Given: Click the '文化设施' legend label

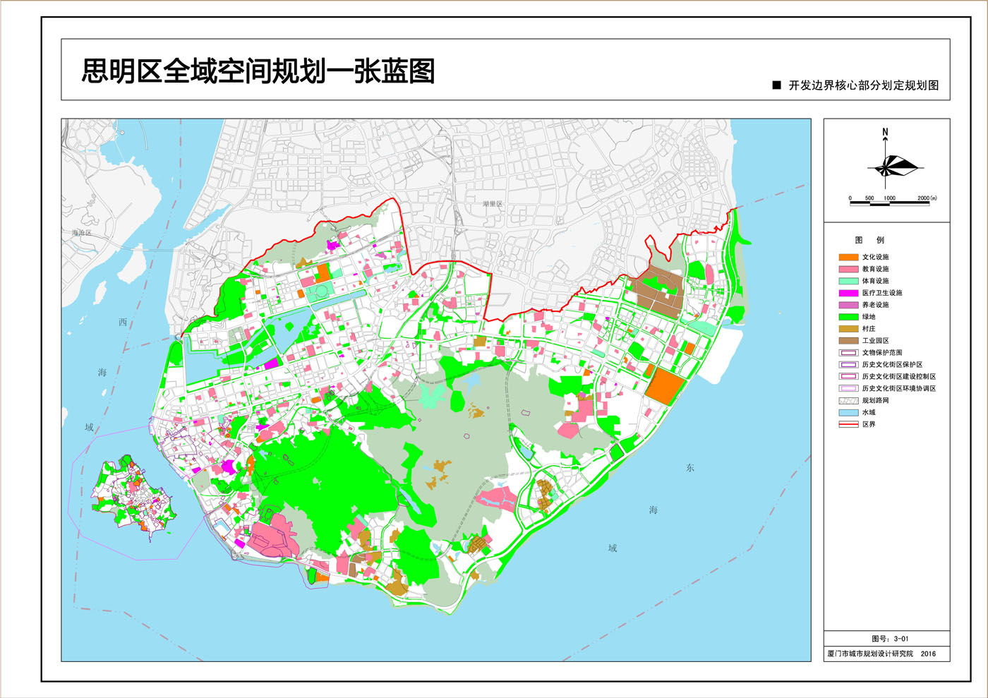Looking at the screenshot, I should [875, 257].
